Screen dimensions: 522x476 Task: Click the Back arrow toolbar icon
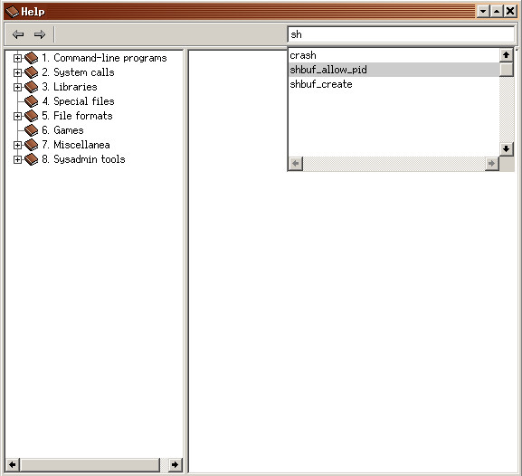(18, 34)
